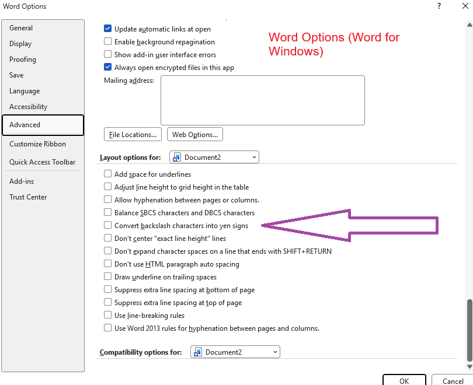Select the Accessibility category
473x385 pixels.
pos(43,107)
